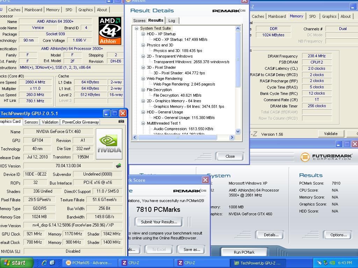Open the Graphics tab in left CPU-Z window

click(x=86, y=10)
